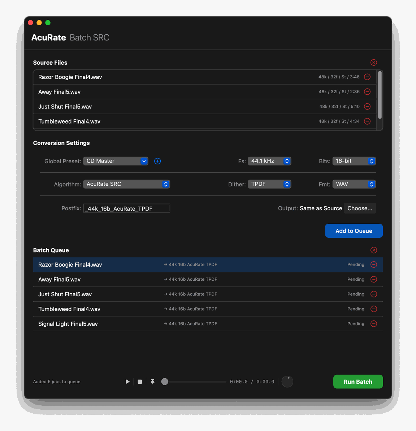This screenshot has height=431, width=416.
Task: Remove Tumbleweed Final4.wav from Source Files
Action: pyautogui.click(x=367, y=121)
